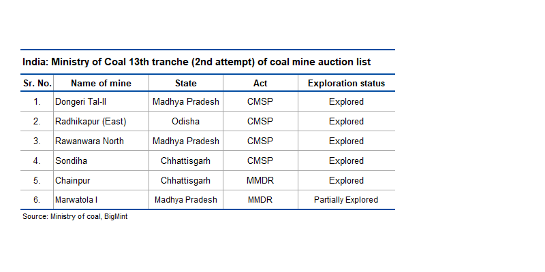Click the 'Dongeri Tal-II' mine name cell

(x=80, y=102)
